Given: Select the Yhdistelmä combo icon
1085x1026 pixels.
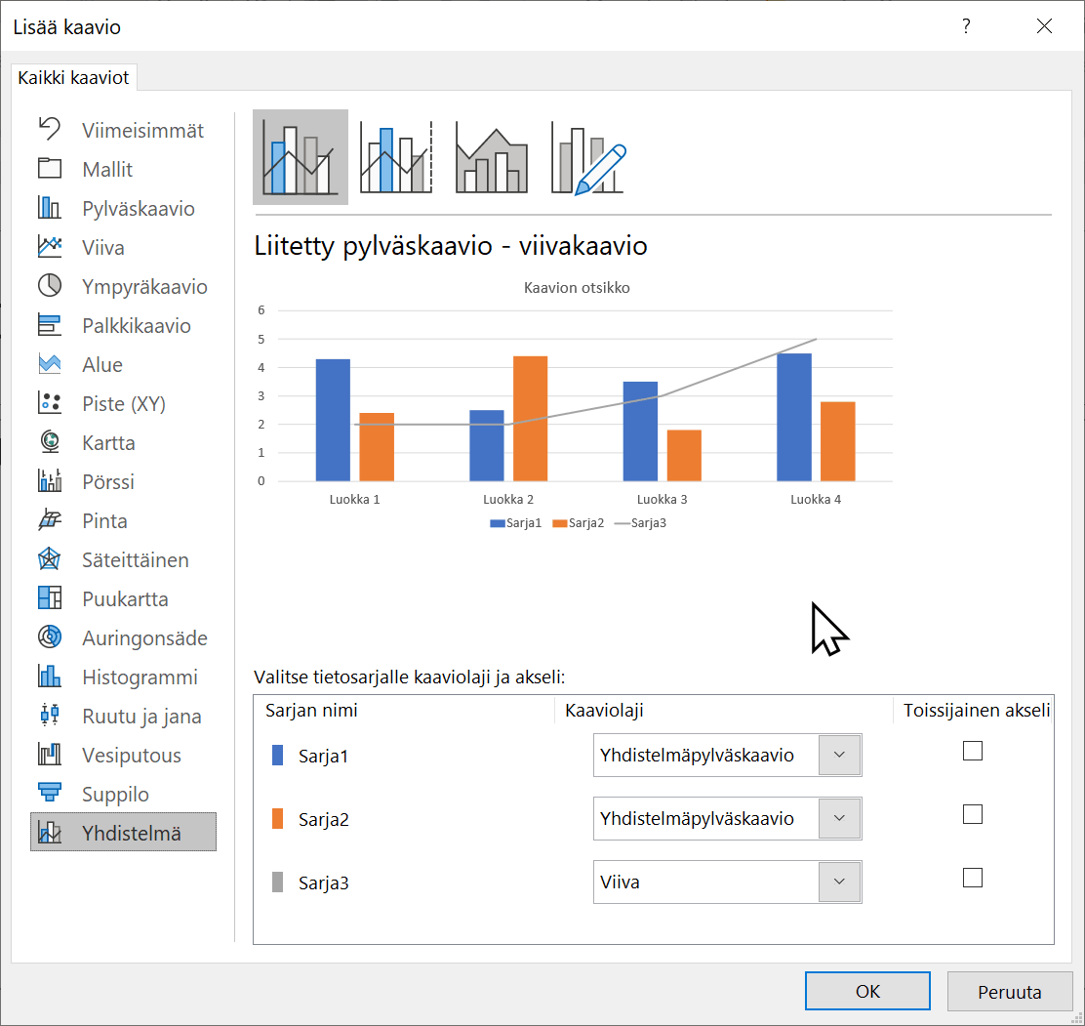Looking at the screenshot, I should tap(49, 832).
